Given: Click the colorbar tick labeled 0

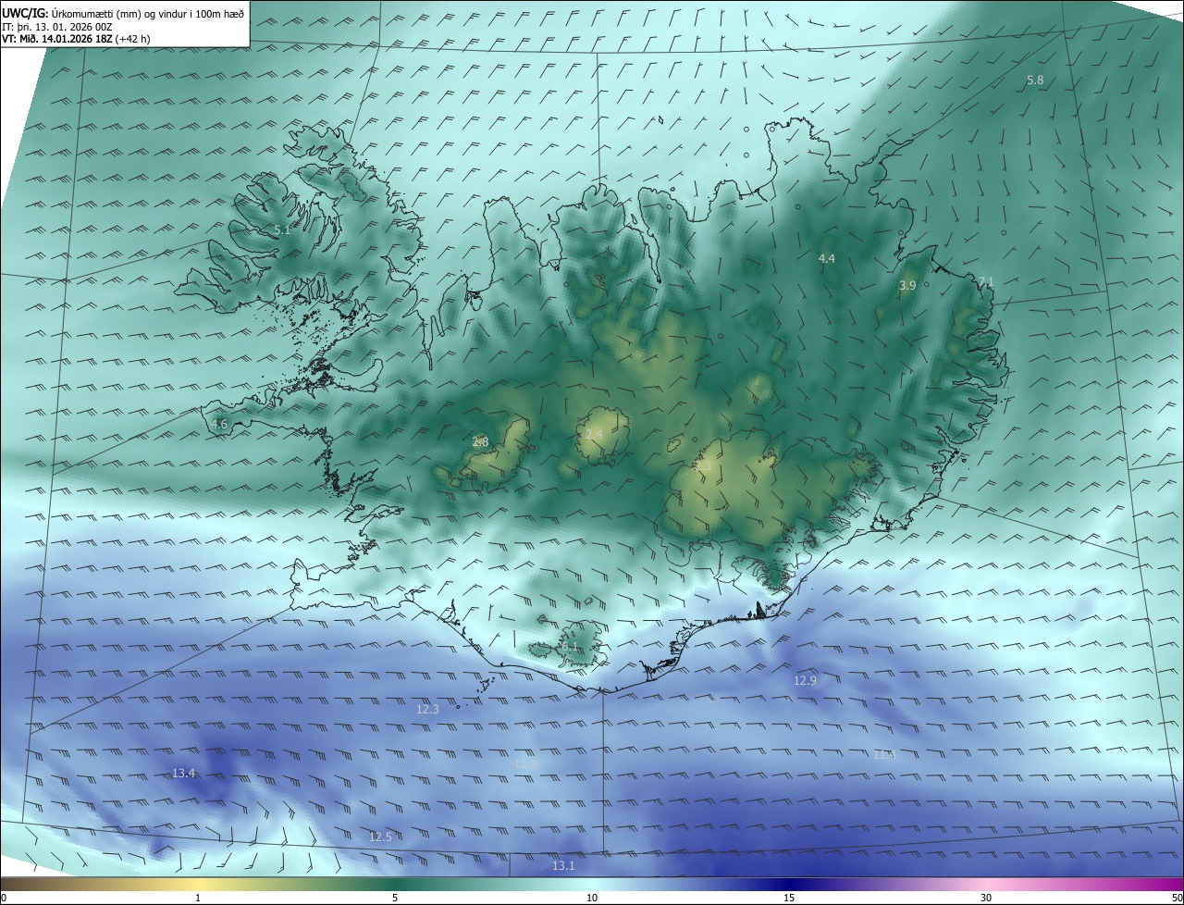Looking at the screenshot, I should [x=4, y=898].
